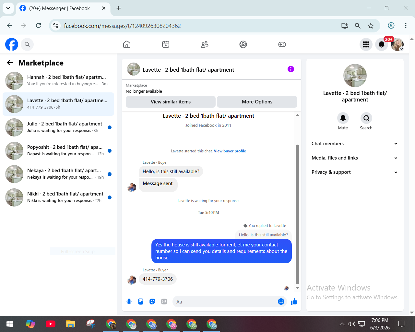Open File Explorer from the taskbar
Viewport: 415px width, 332px height.
tap(71, 324)
